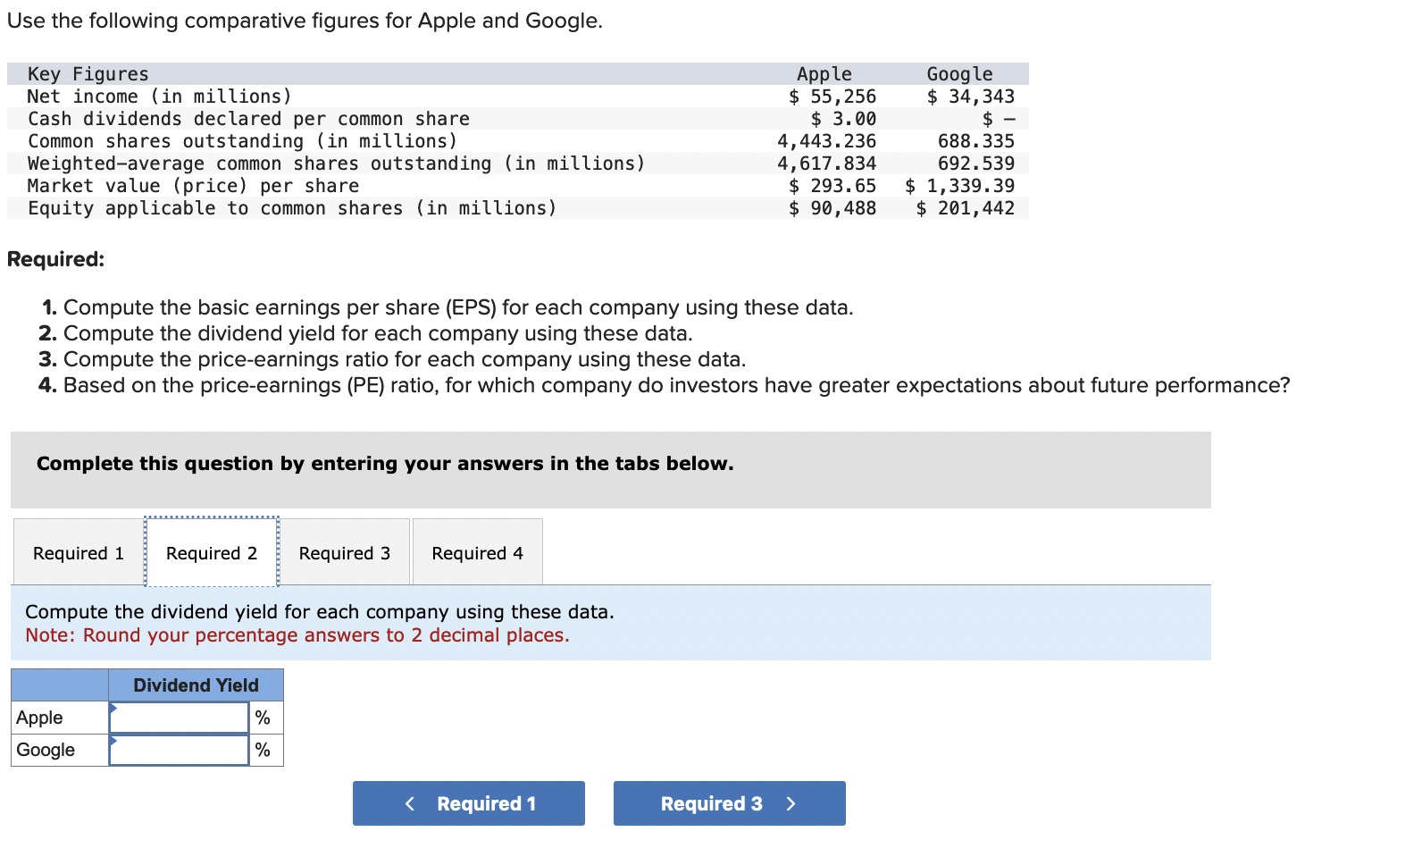
Task: Open the Required 3 tab
Action: click(x=345, y=552)
